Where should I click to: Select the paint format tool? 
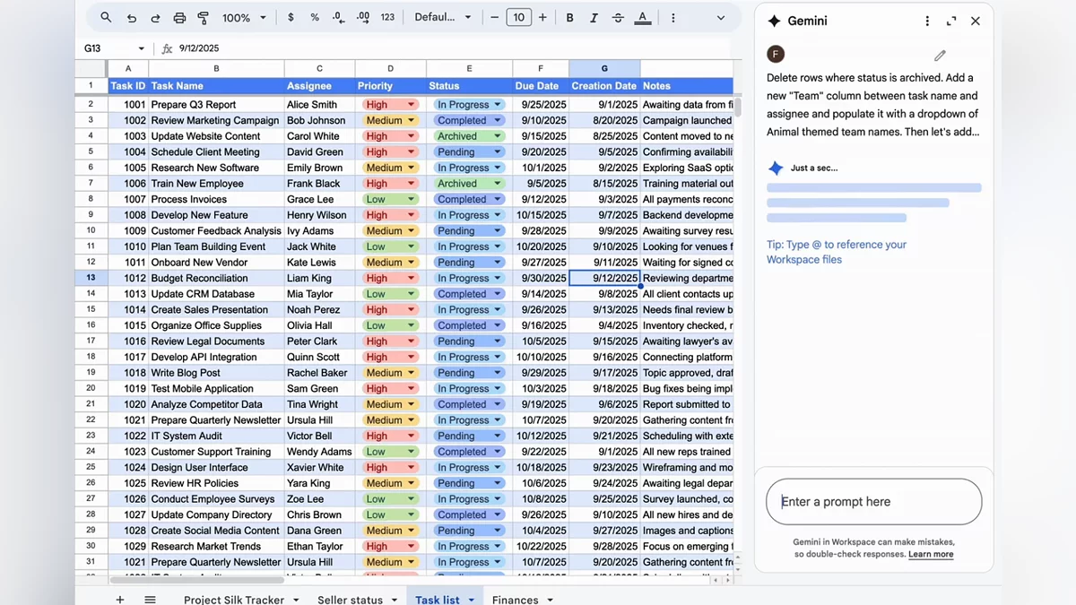click(x=203, y=18)
